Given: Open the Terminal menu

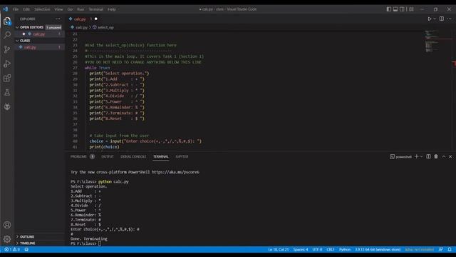Looking at the screenshot, I should (x=96, y=9).
